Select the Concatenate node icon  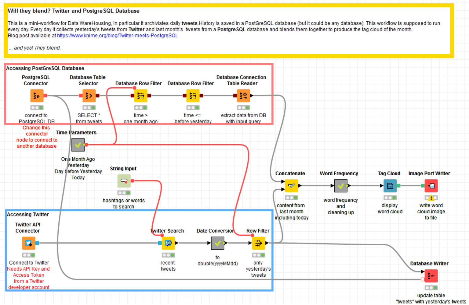pyautogui.click(x=291, y=186)
